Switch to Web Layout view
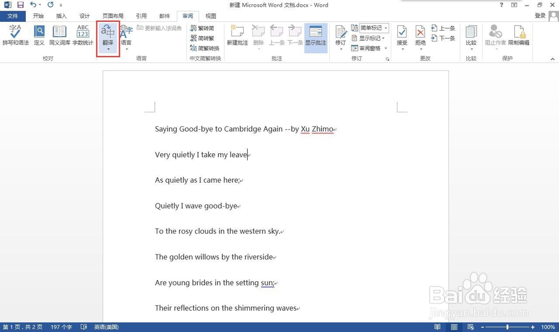The image size is (559, 332). 471,327
